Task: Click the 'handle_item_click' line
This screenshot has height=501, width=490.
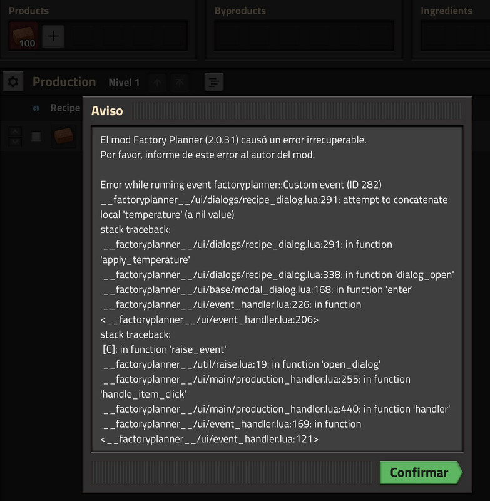Action: pyautogui.click(x=143, y=395)
